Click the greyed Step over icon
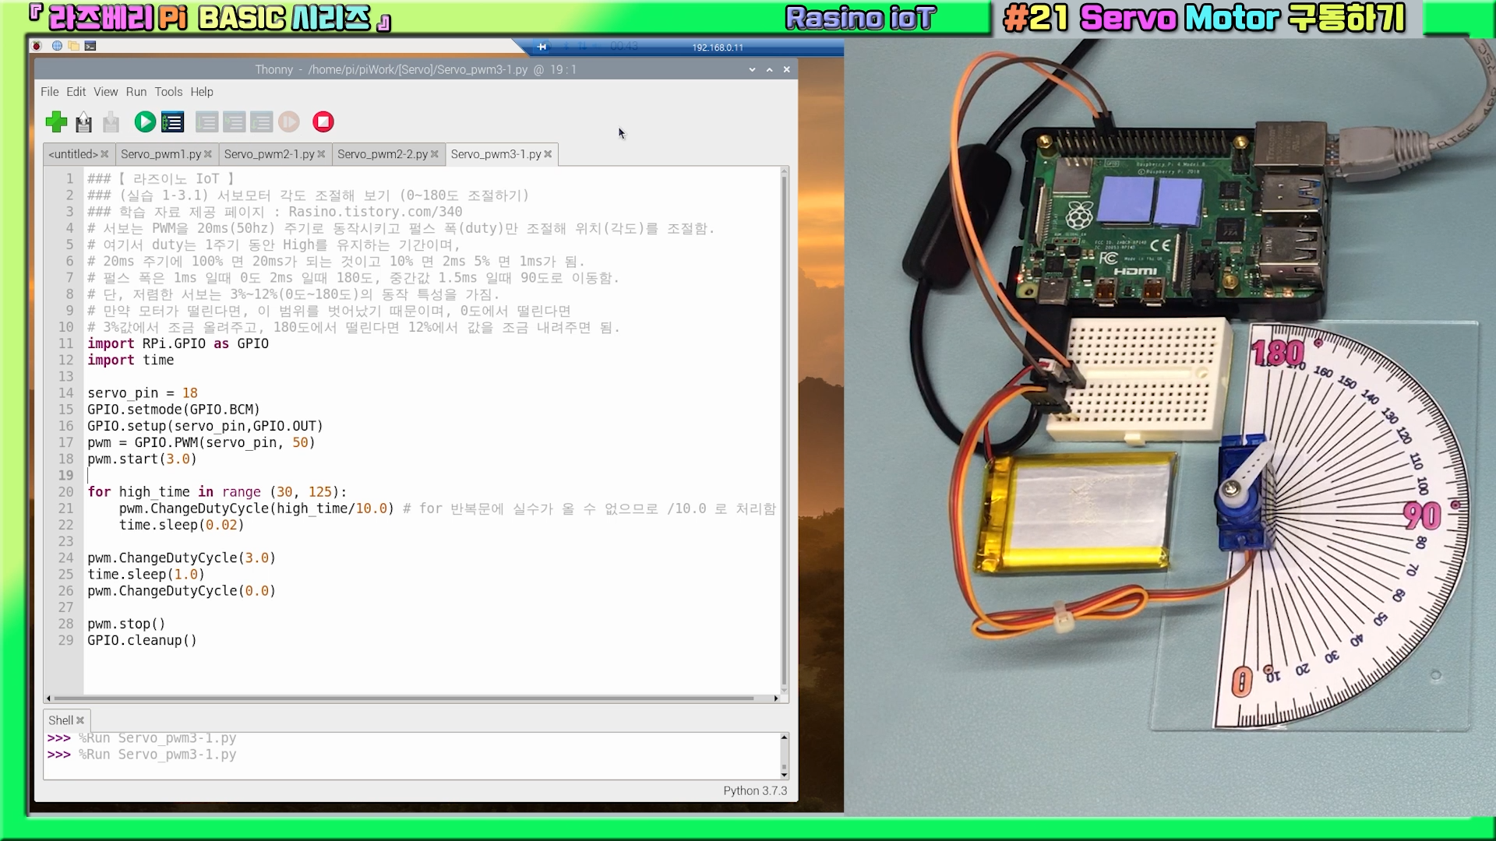The image size is (1496, 841). (x=206, y=122)
